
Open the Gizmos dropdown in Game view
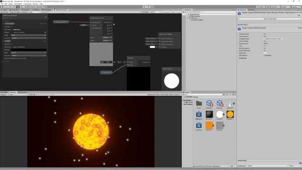click(x=177, y=94)
